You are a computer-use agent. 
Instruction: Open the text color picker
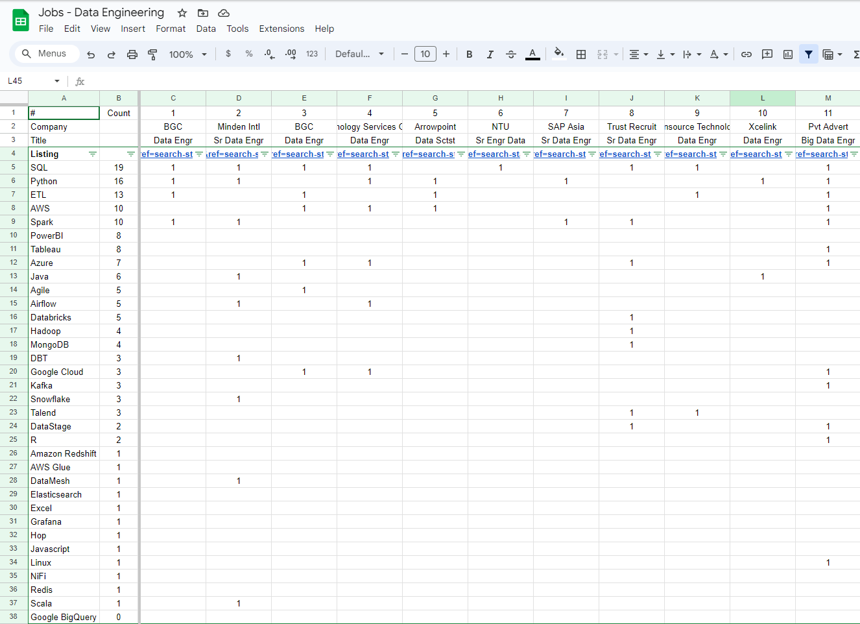pyautogui.click(x=532, y=54)
